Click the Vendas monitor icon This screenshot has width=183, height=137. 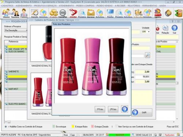[110, 13]
